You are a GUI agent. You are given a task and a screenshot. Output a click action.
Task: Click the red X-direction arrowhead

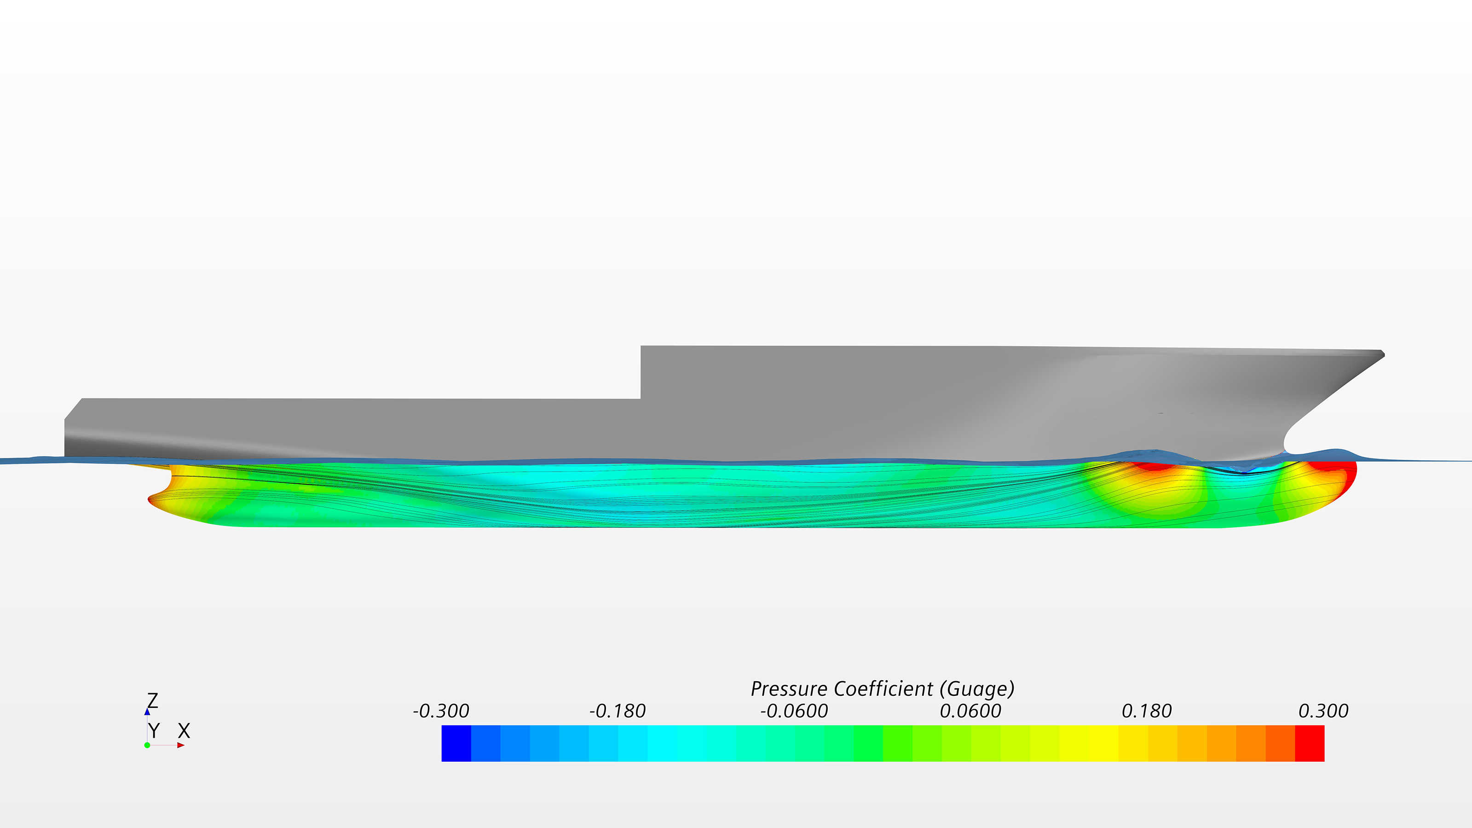[x=181, y=745]
